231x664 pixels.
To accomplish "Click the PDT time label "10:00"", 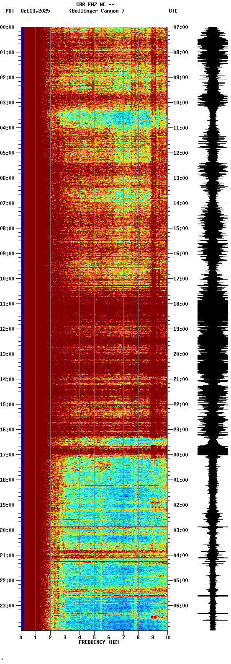I will pos(7,279).
